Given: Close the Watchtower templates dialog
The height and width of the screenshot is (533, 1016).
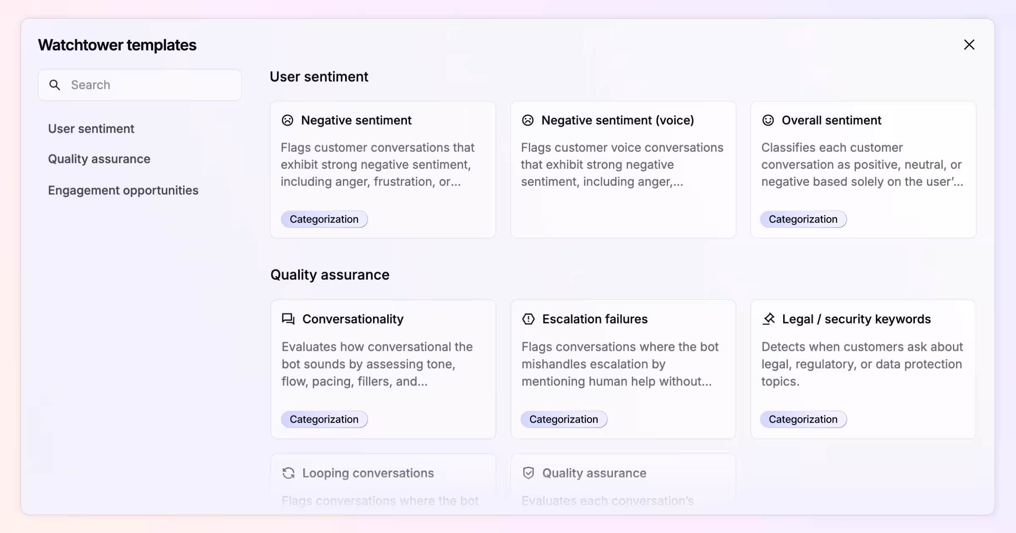Looking at the screenshot, I should [969, 45].
